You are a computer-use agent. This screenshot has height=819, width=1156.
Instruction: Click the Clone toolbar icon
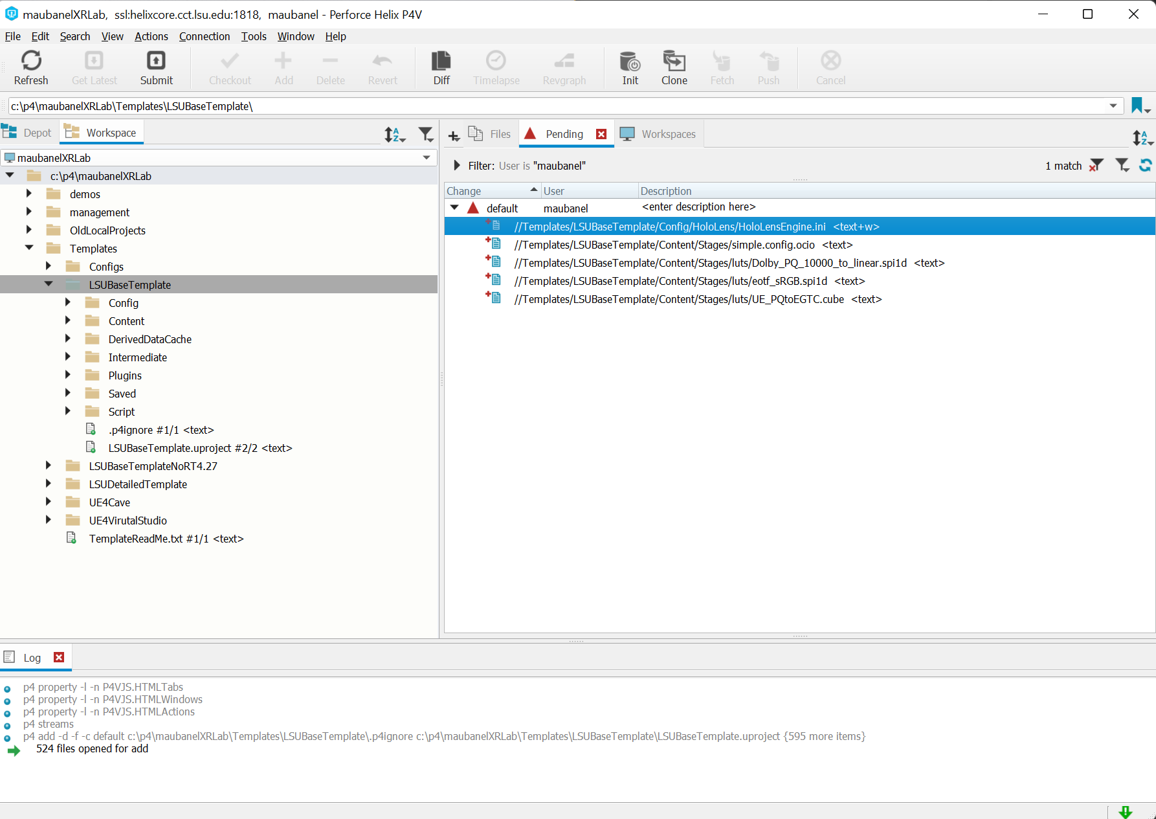(674, 61)
